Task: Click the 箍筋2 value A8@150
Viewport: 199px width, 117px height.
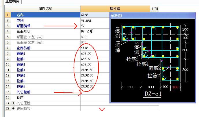Action: click(86, 59)
